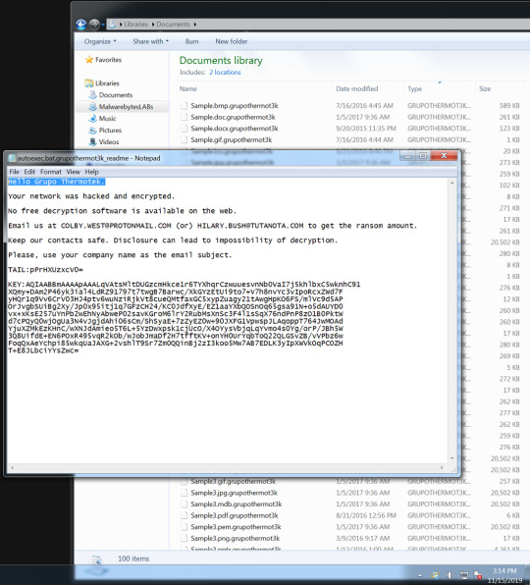This screenshot has height=585, width=530.
Task: Click the network tray icon
Action: pos(463,575)
